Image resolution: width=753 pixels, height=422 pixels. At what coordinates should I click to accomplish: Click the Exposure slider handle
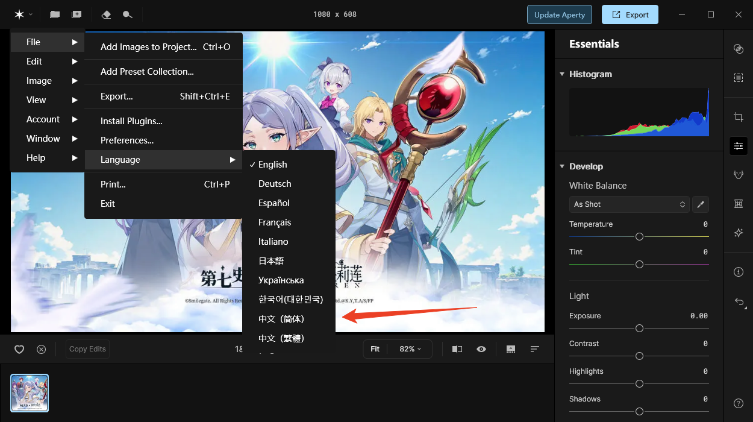click(x=639, y=329)
